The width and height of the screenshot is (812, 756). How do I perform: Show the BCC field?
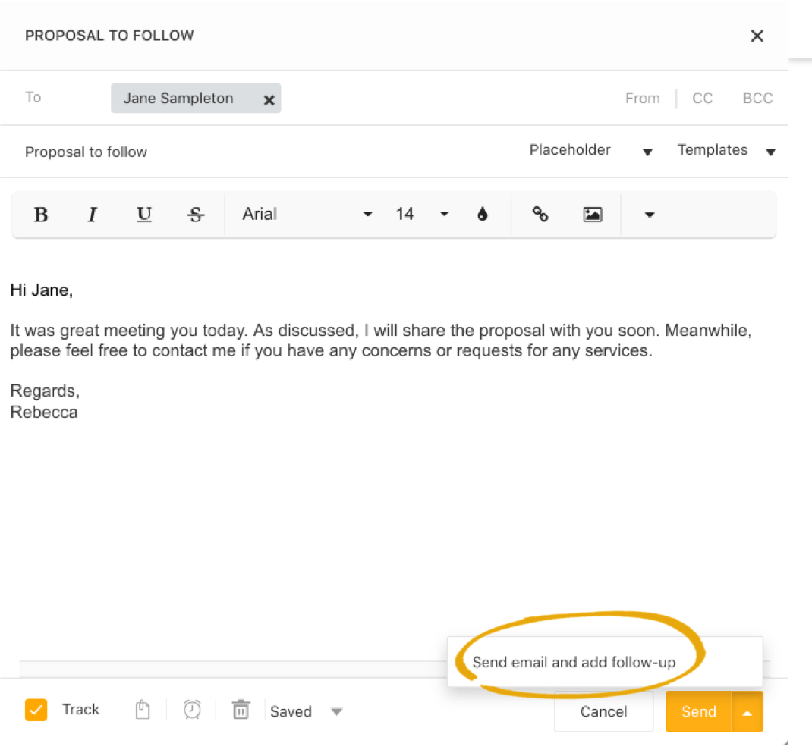pyautogui.click(x=757, y=99)
